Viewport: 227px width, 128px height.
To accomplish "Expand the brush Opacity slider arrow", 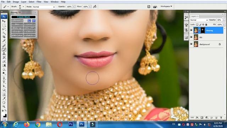I will (x=73, y=7).
